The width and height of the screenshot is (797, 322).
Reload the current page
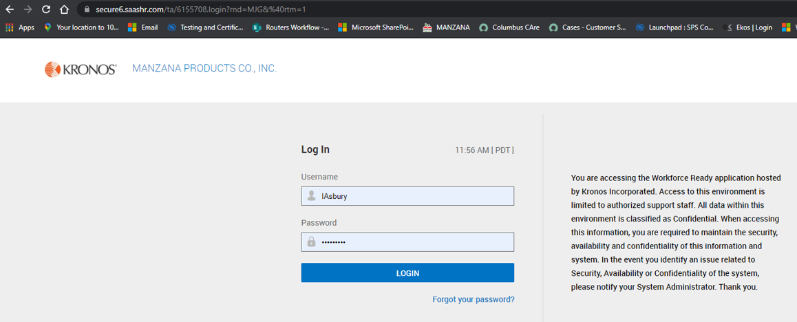point(46,10)
